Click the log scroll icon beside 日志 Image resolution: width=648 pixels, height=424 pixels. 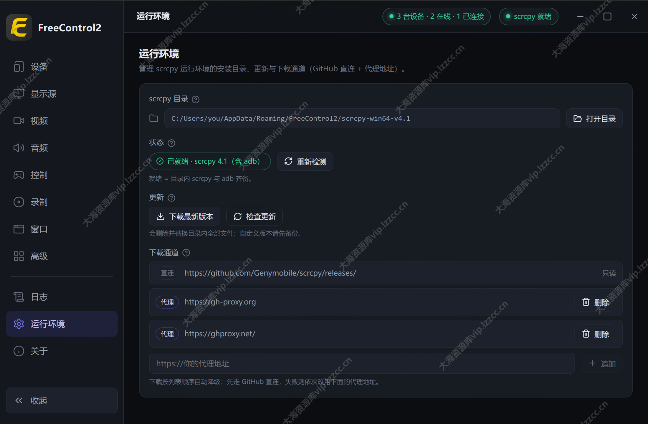click(x=19, y=297)
